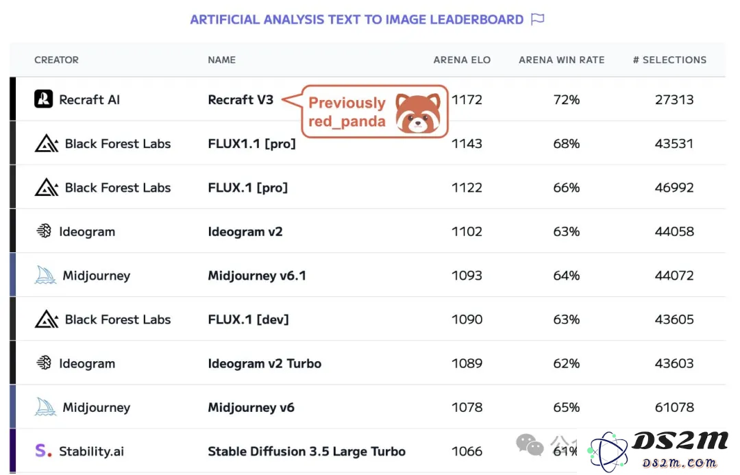Click the Midjourney v6.1 purple row color bar
The width and height of the screenshot is (740, 475).
pos(13,275)
